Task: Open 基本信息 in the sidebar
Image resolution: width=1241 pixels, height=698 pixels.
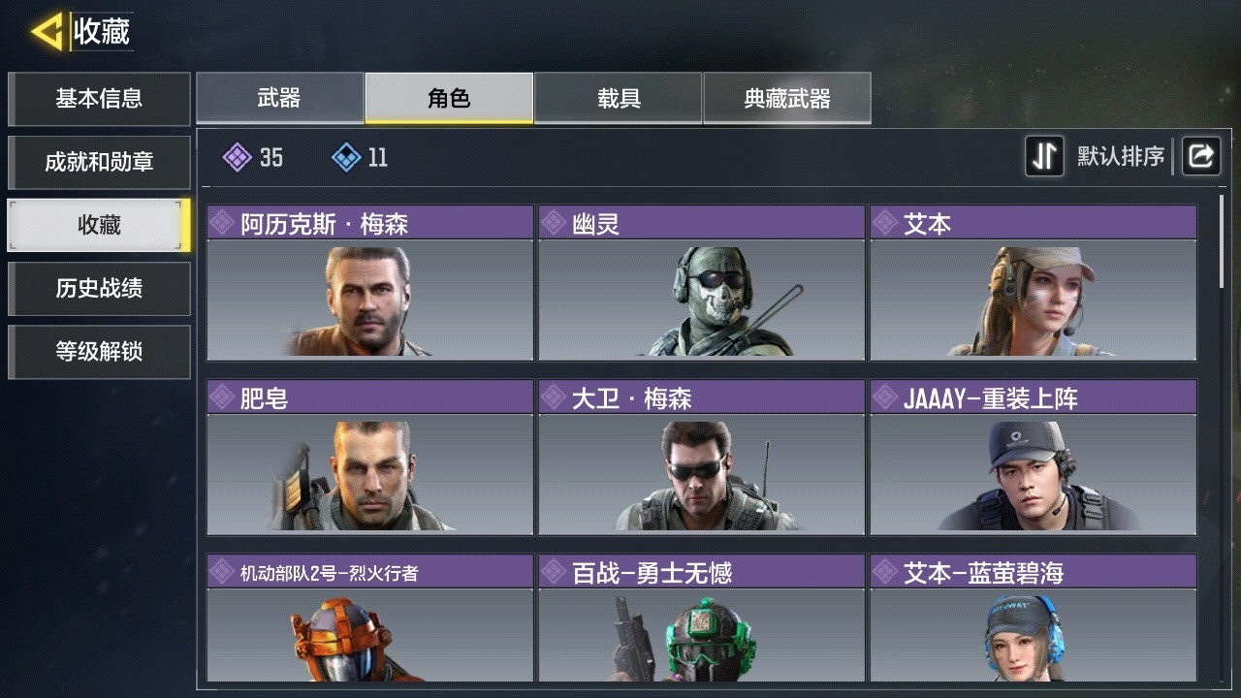Action: pos(99,98)
